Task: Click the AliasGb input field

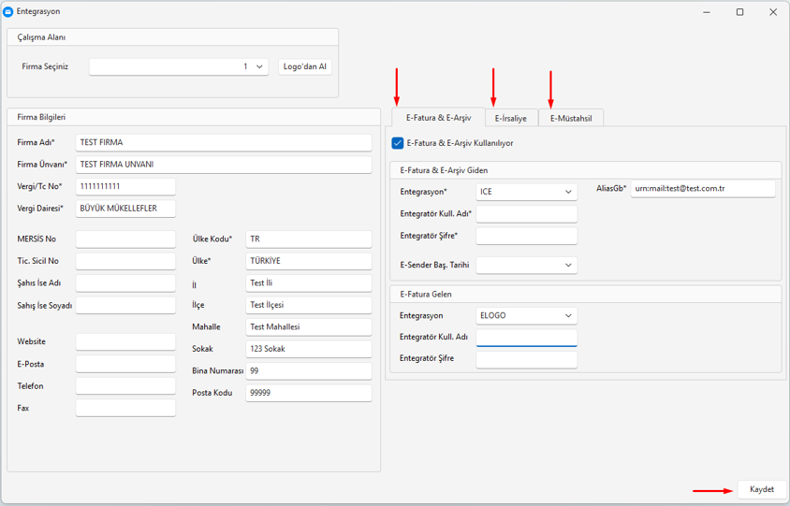Action: click(703, 189)
